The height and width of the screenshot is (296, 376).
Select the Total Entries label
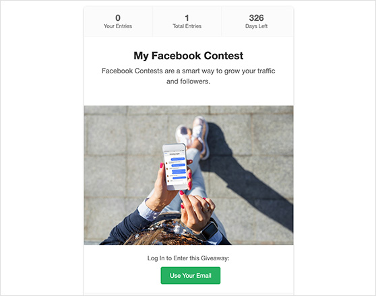pos(187,26)
